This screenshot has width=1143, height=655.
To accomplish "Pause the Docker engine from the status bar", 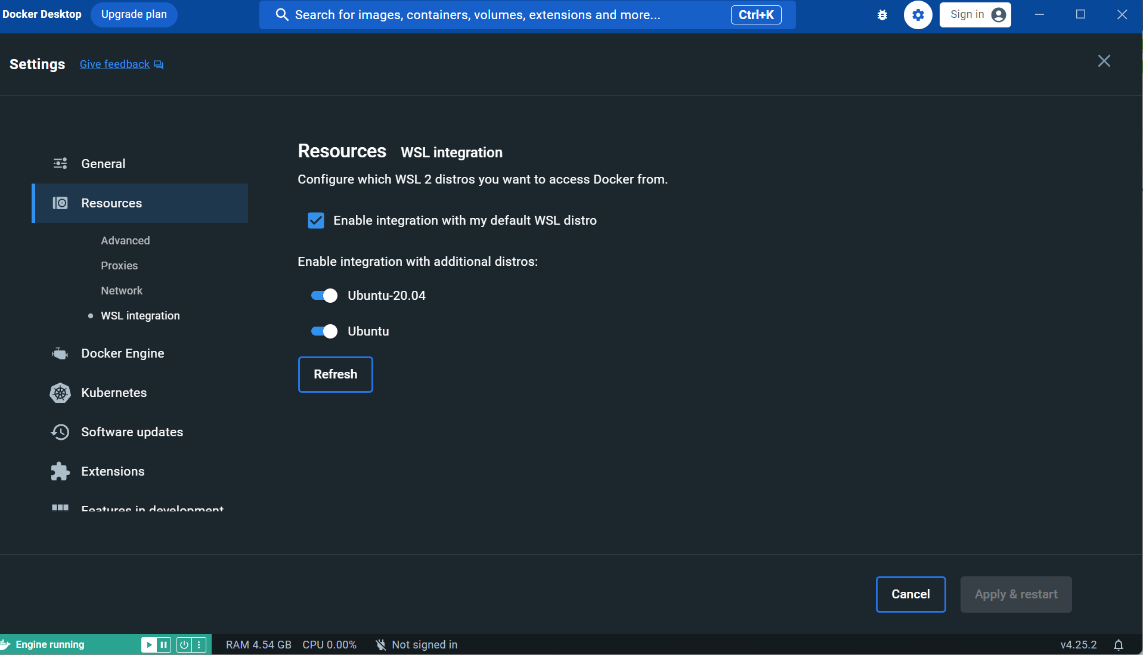I will pyautogui.click(x=163, y=645).
